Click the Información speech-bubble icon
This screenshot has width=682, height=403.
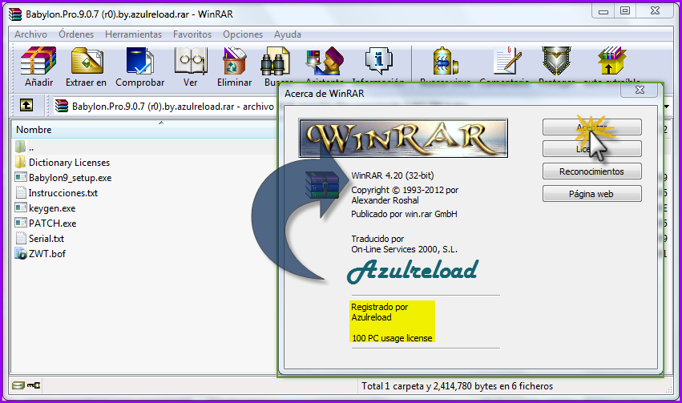click(378, 60)
